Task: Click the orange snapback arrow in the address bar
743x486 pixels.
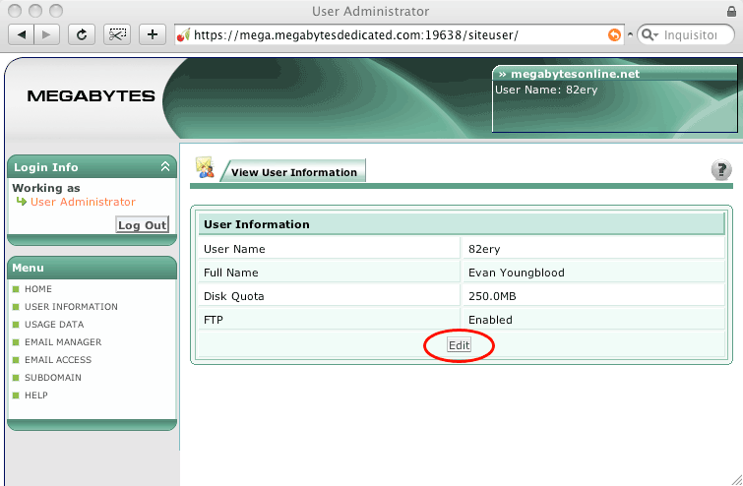Action: (614, 35)
